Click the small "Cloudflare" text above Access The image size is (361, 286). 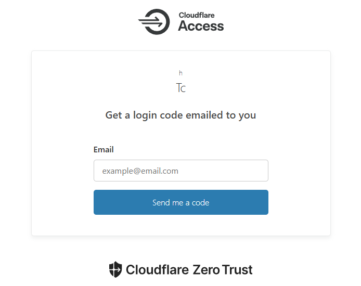pyautogui.click(x=197, y=15)
